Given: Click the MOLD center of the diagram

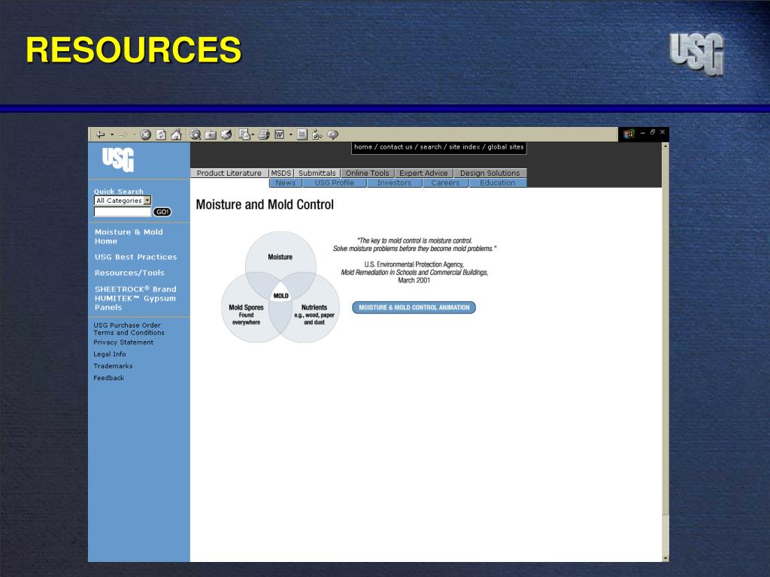Looking at the screenshot, I should click(x=281, y=295).
